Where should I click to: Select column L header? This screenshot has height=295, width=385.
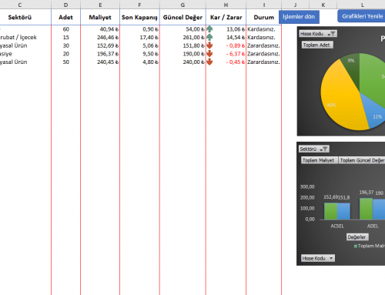pyautogui.click(x=362, y=5)
